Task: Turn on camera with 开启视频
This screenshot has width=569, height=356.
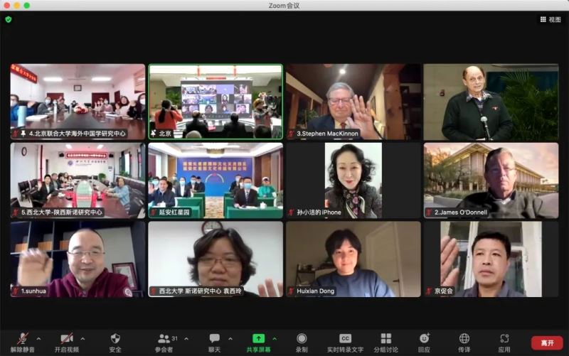Action: tap(67, 341)
